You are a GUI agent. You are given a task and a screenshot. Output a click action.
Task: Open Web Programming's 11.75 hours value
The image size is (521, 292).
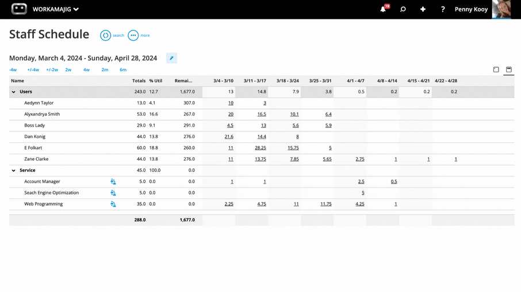(326, 204)
